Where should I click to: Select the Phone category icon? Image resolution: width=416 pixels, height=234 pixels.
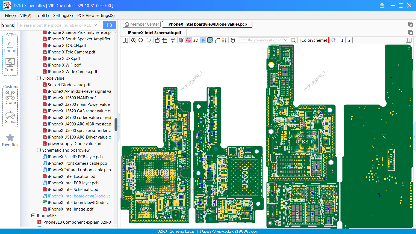pyautogui.click(x=10, y=46)
